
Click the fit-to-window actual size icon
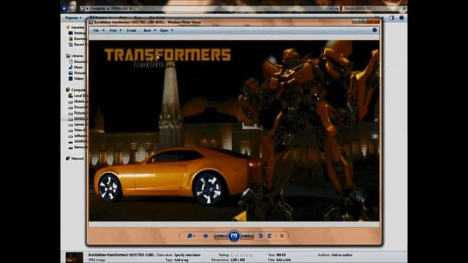[205, 236]
